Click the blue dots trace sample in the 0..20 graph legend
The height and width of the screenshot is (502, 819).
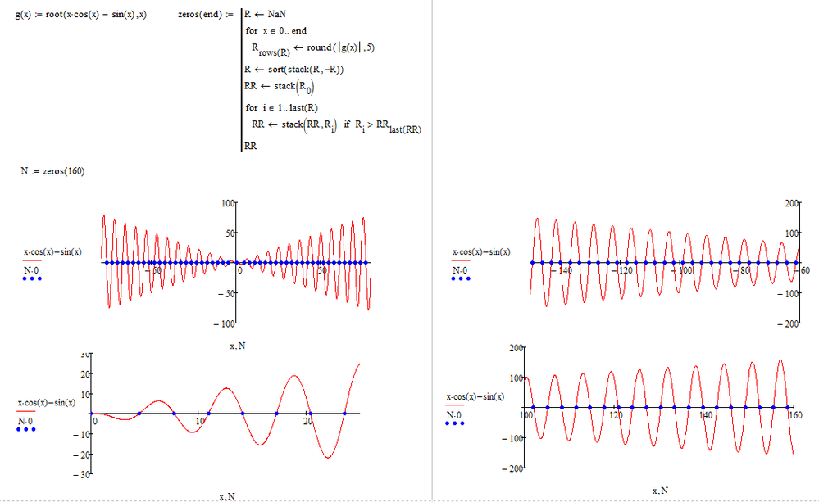pyautogui.click(x=26, y=429)
